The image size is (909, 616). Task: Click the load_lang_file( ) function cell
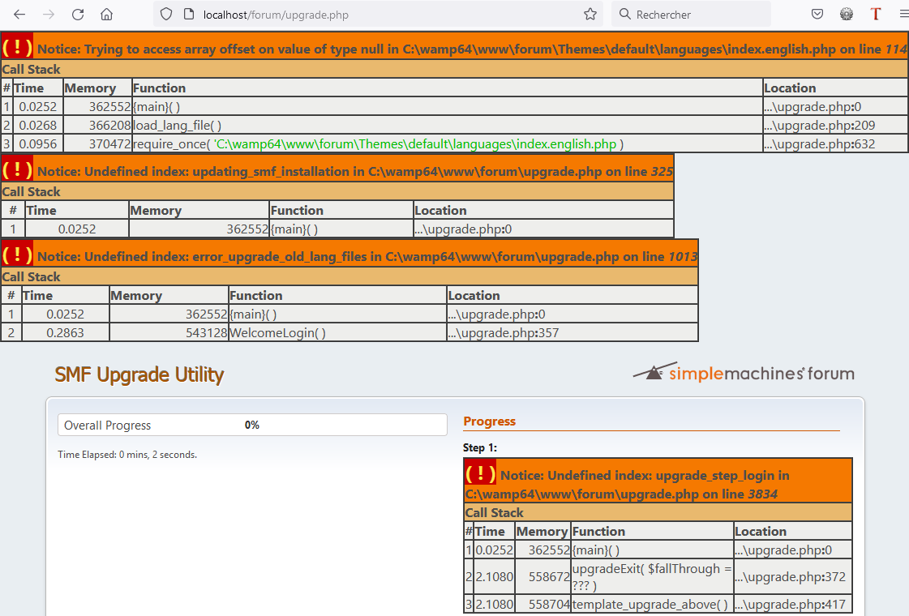pos(447,125)
